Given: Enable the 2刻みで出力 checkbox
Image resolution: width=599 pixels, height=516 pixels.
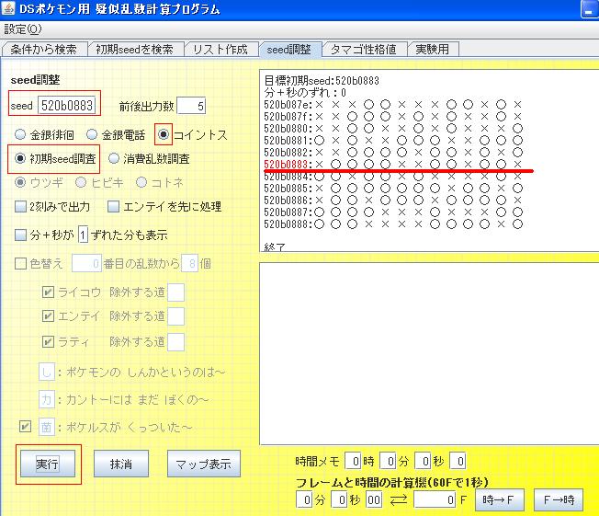Looking at the screenshot, I should click(20, 207).
